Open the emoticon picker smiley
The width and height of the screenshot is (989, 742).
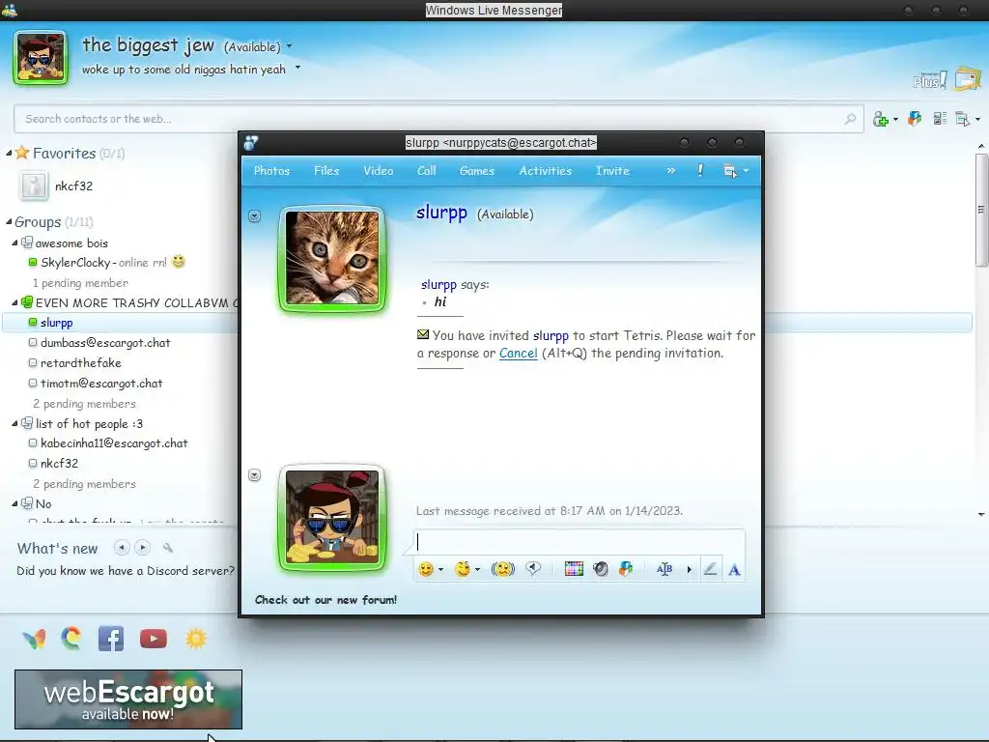click(426, 569)
